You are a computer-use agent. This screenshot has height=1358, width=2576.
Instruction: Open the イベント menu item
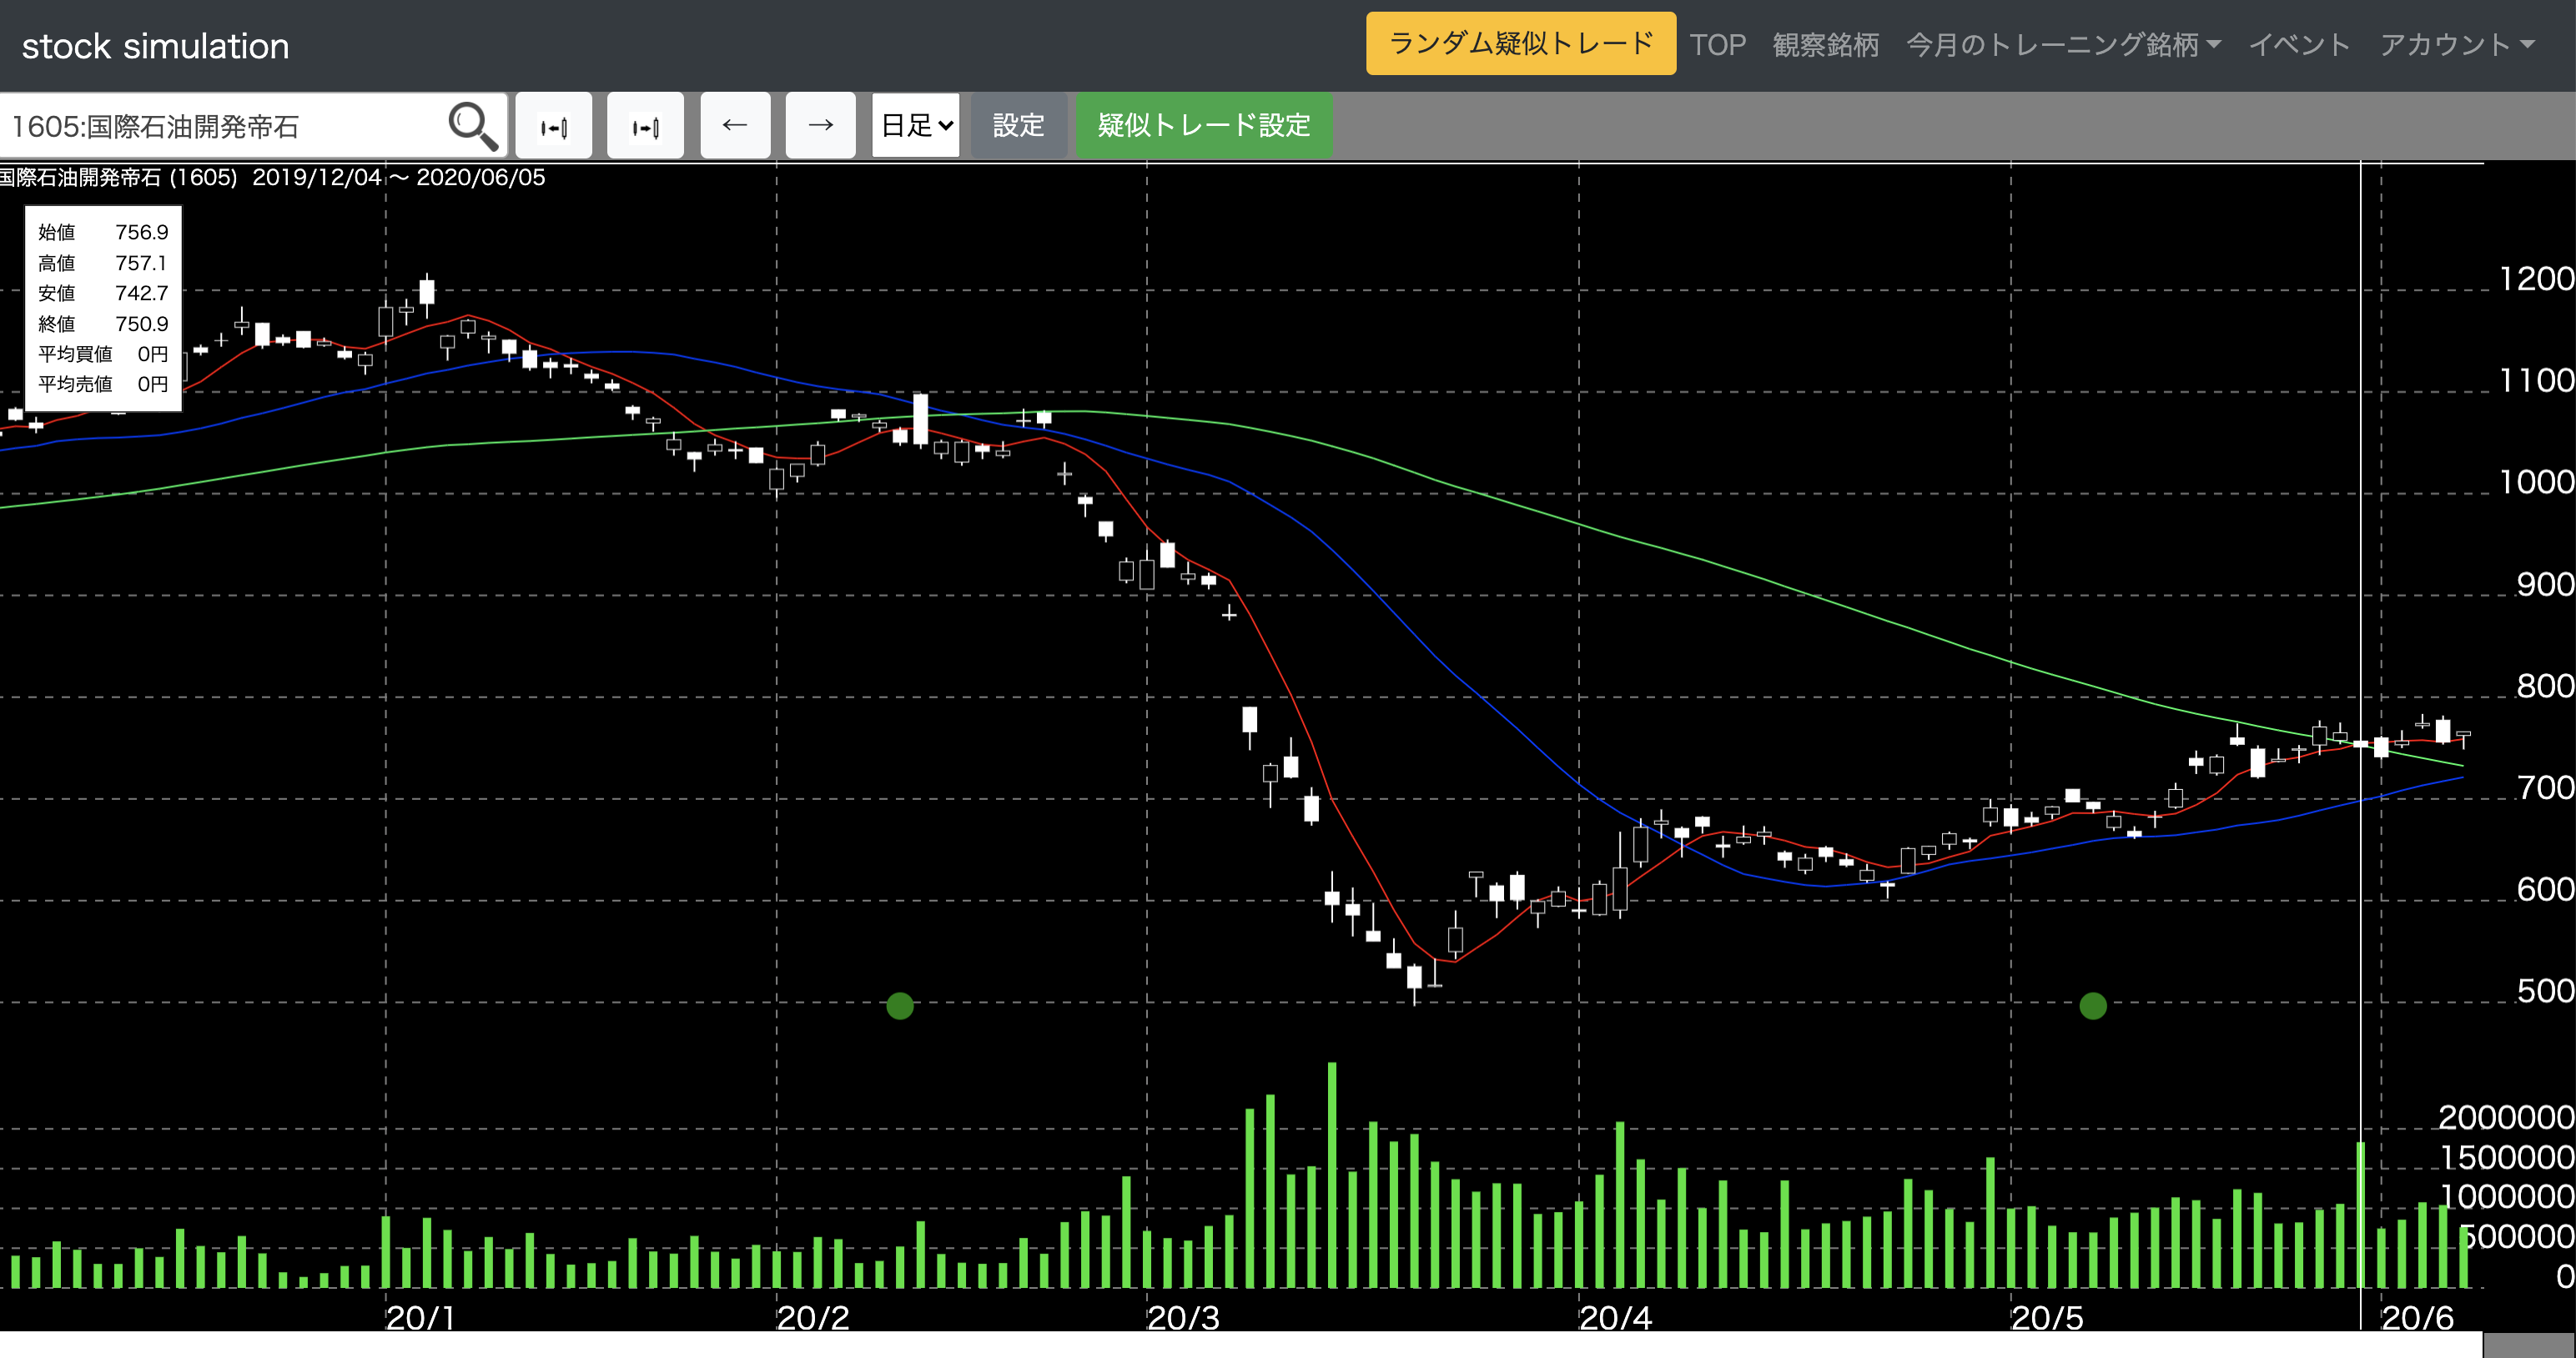click(2299, 45)
